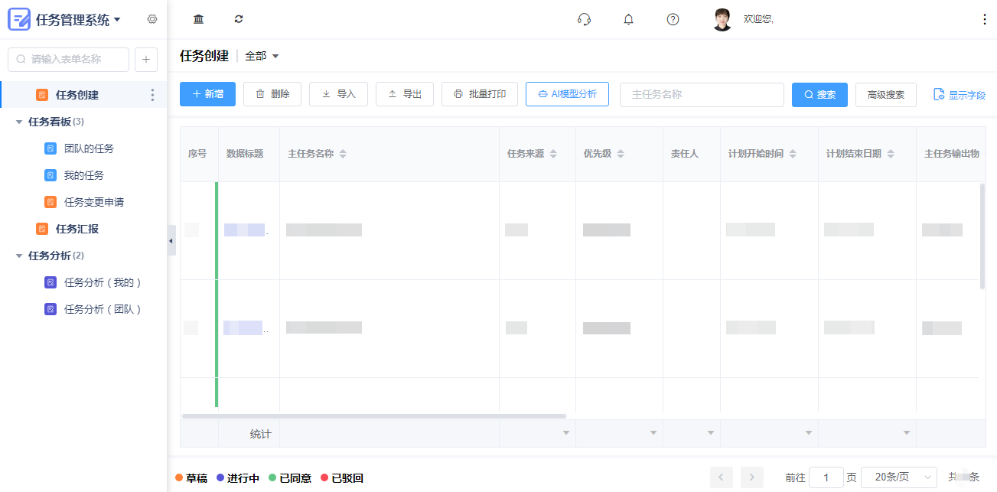Click the task management system logo icon
Screen dimensions: 997x492
click(x=19, y=19)
